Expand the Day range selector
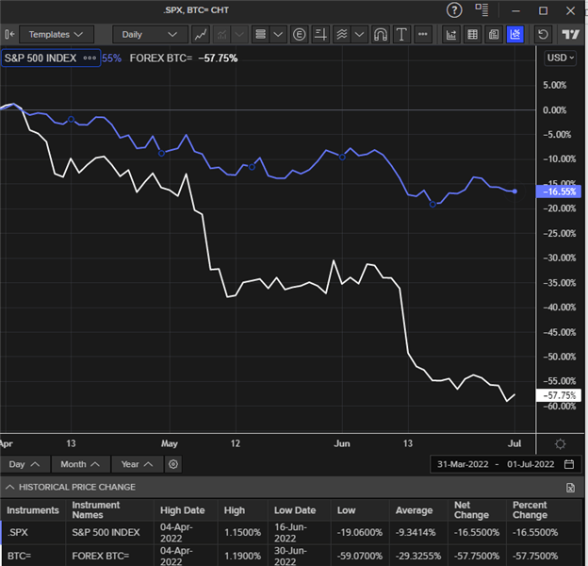 24,464
